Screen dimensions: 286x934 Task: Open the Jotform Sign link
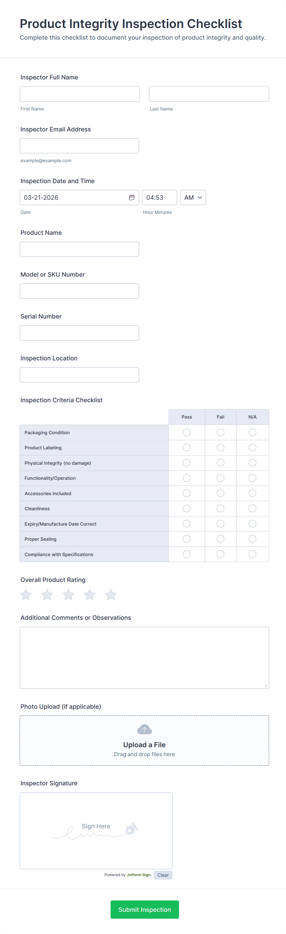pyautogui.click(x=138, y=875)
